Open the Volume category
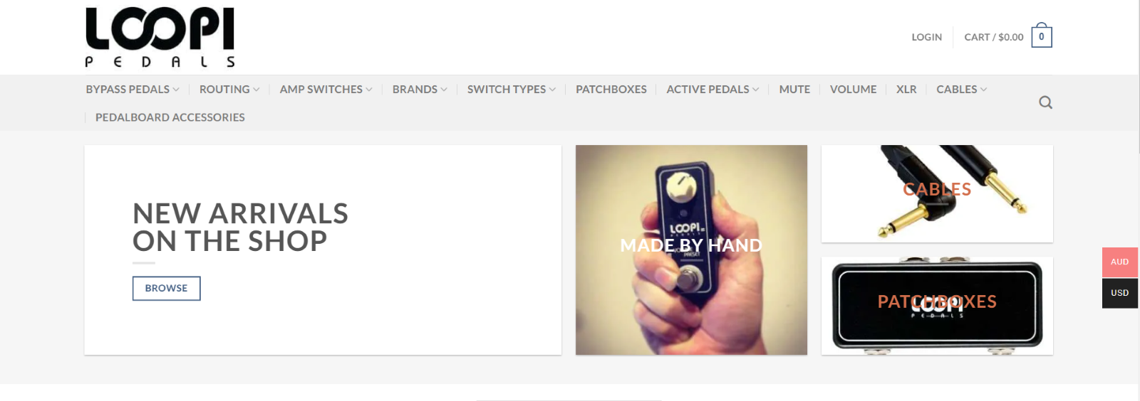The image size is (1140, 401). (x=853, y=90)
